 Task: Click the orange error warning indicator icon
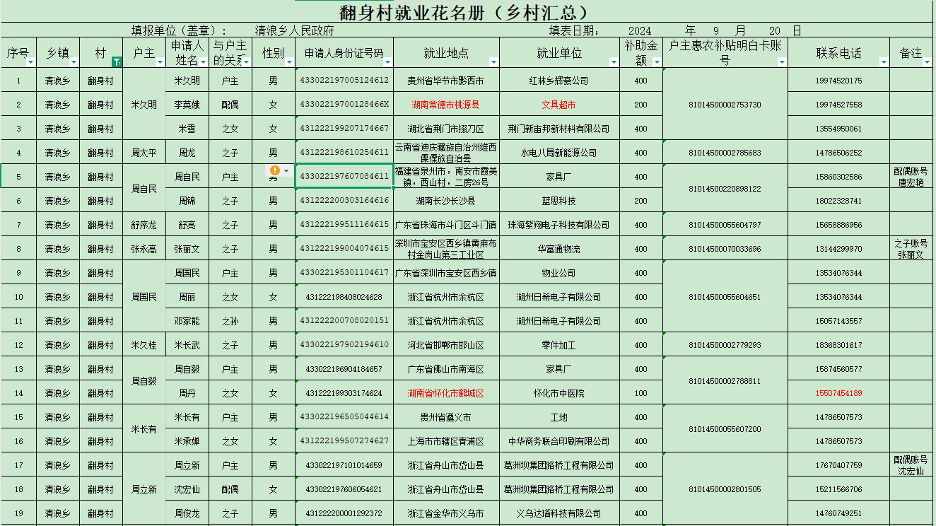274,170
